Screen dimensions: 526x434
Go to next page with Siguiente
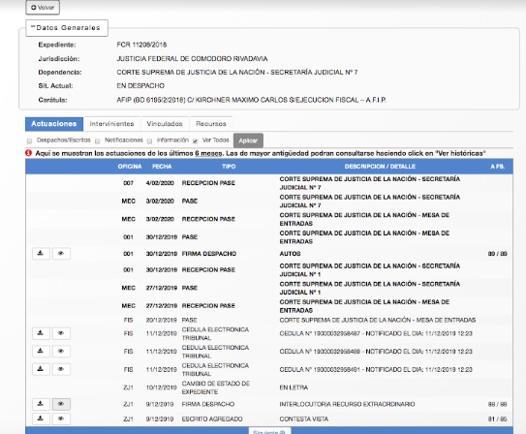(269, 431)
